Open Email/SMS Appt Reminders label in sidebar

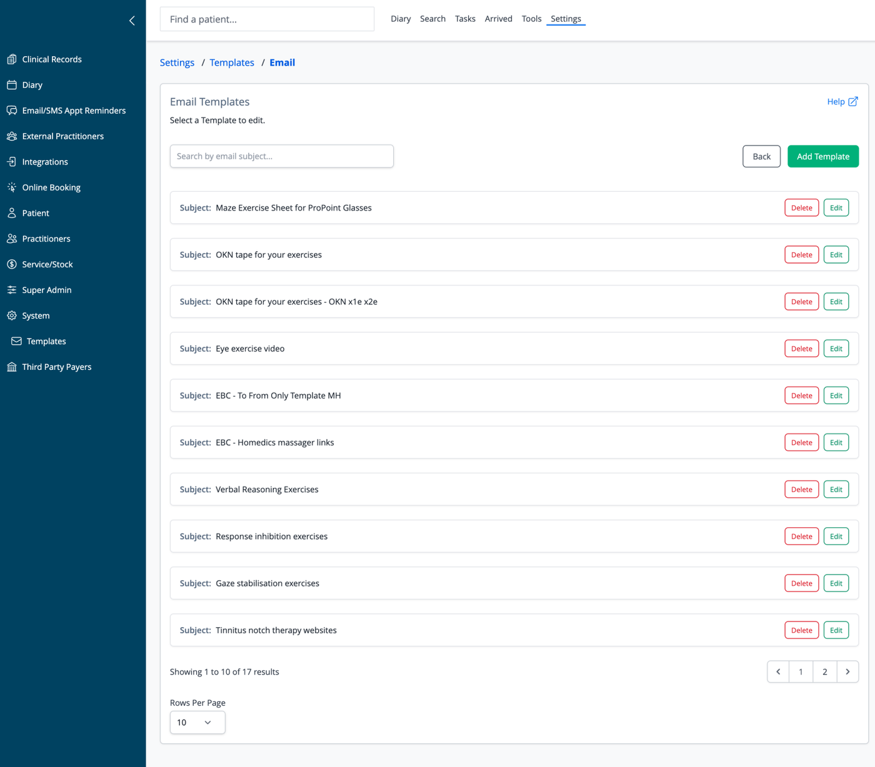pos(74,111)
